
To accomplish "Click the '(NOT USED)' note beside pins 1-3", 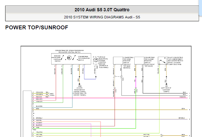I will coord(52,94).
